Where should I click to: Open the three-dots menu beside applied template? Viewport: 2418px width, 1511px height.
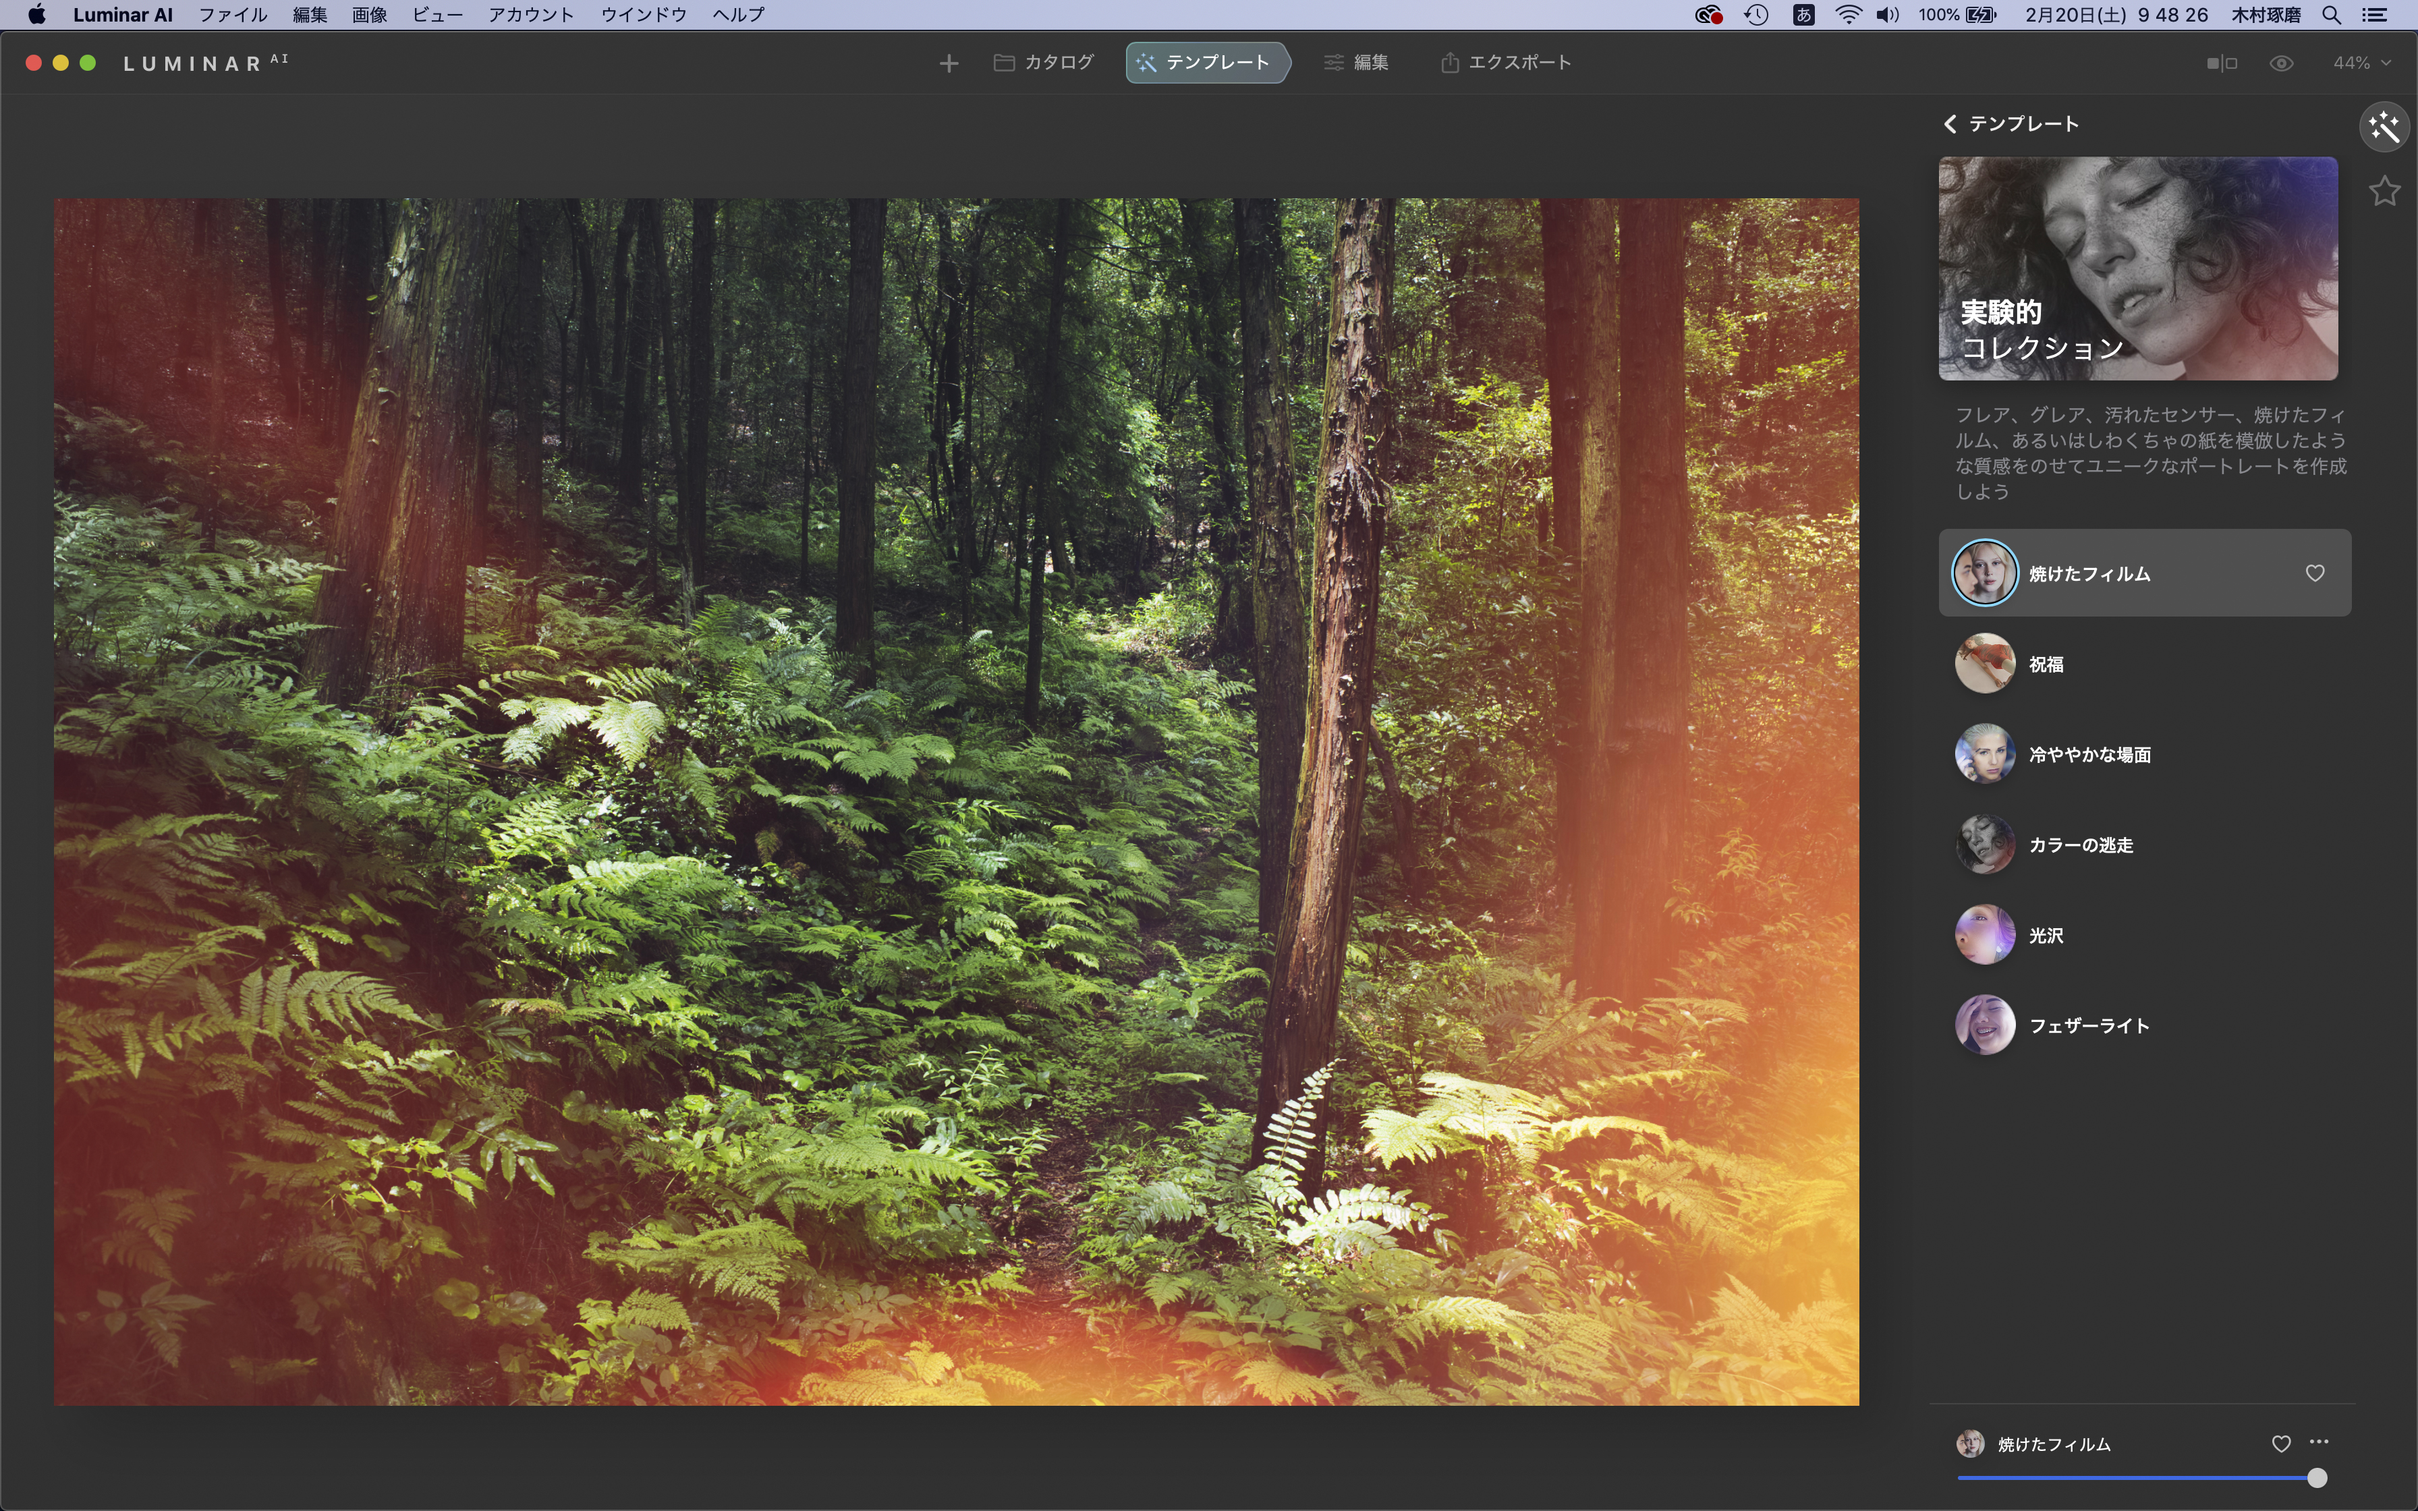click(x=2319, y=1442)
